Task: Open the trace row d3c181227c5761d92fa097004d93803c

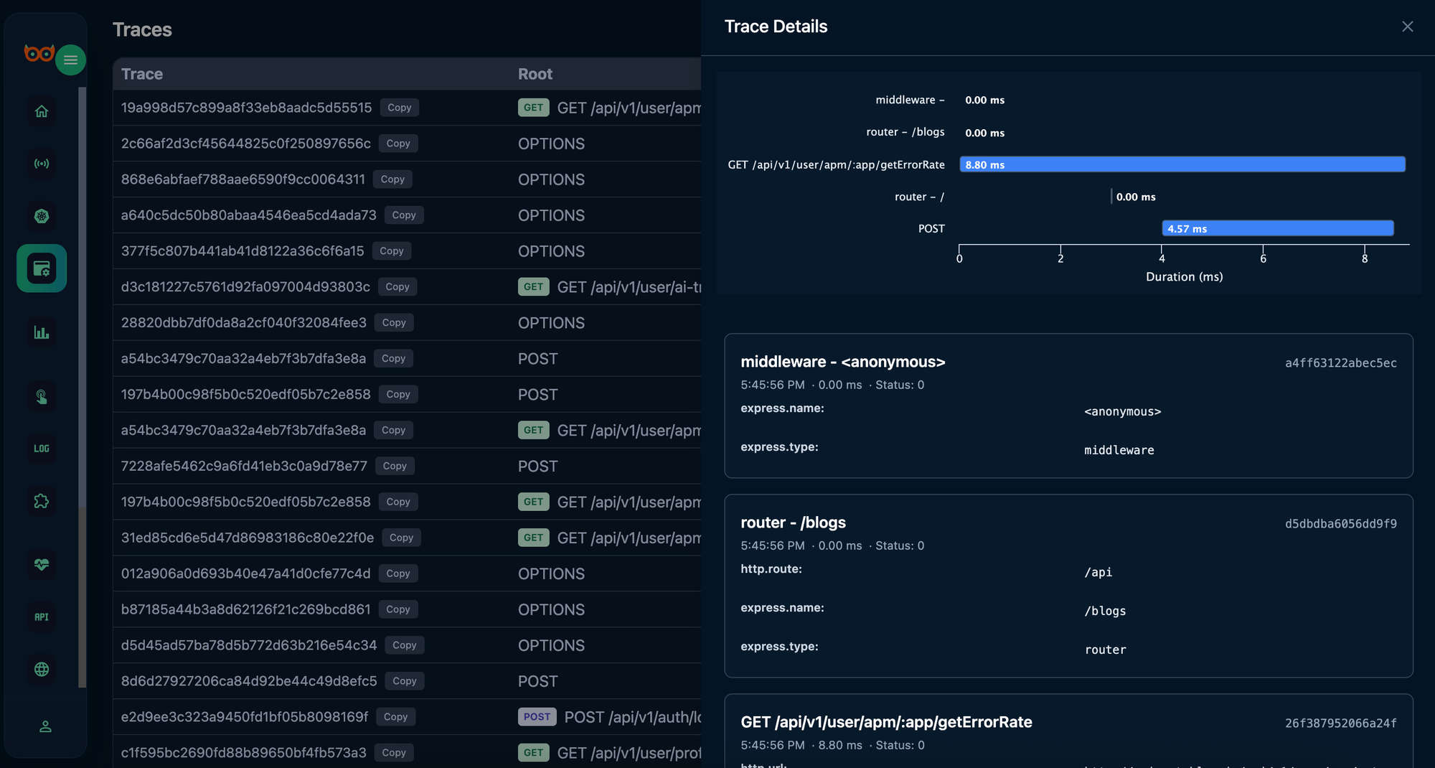Action: pos(407,287)
